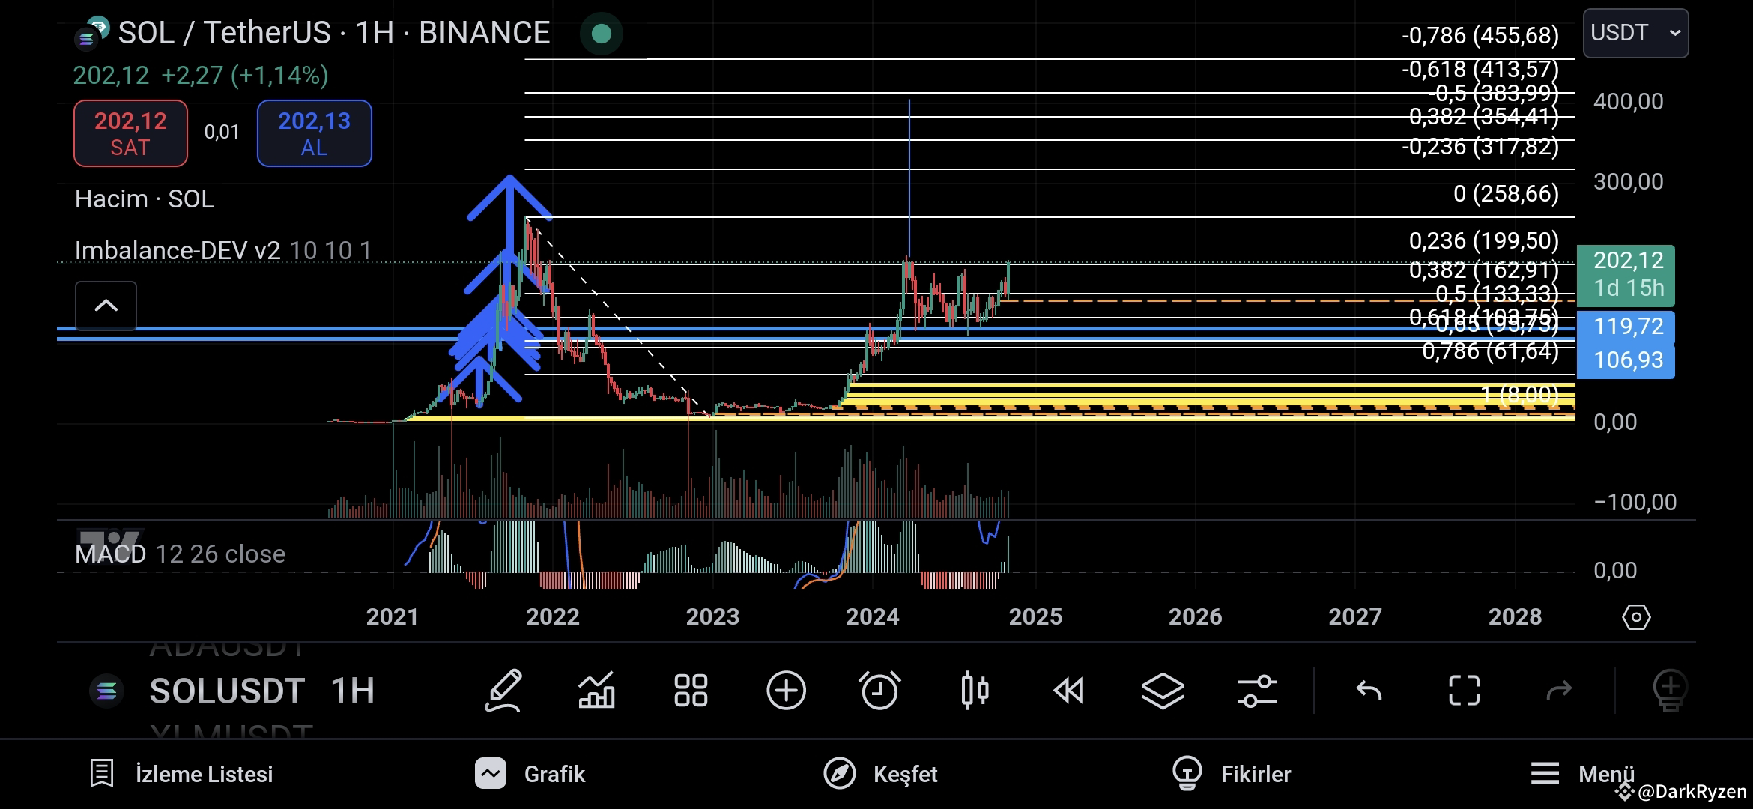The image size is (1753, 809).
Task: Open the USDT currency dropdown
Action: pos(1635,33)
